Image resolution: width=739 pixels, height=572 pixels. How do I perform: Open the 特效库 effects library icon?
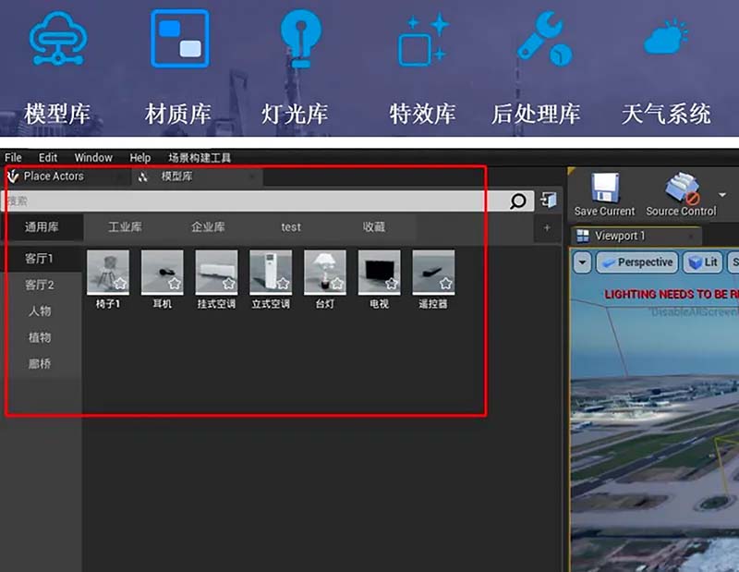423,42
